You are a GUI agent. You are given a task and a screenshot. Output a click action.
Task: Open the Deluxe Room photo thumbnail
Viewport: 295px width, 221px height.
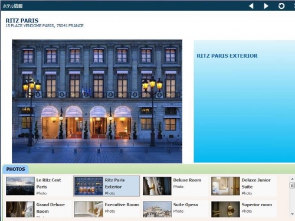tap(157, 186)
